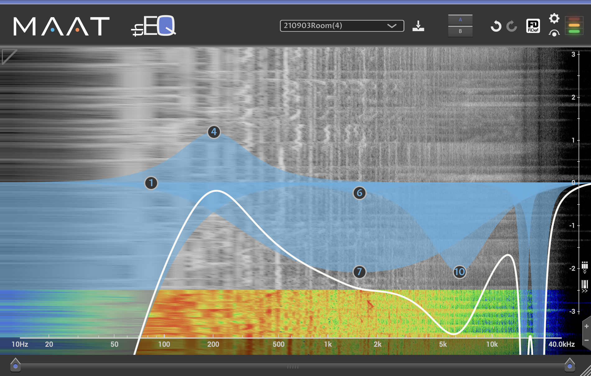Screen dimensions: 591x376
Task: Switch to the B comparison slot
Action: pyautogui.click(x=460, y=31)
